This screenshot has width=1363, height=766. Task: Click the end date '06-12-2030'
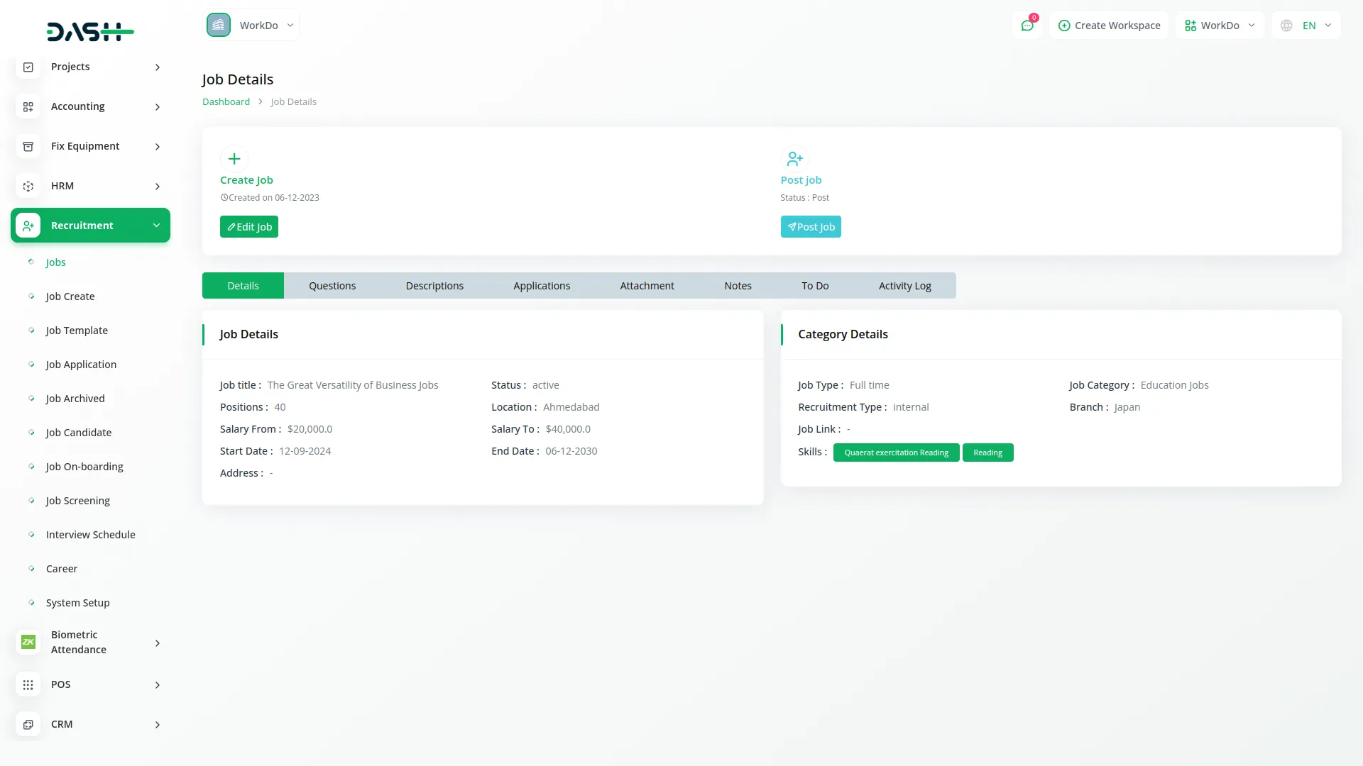click(x=571, y=451)
